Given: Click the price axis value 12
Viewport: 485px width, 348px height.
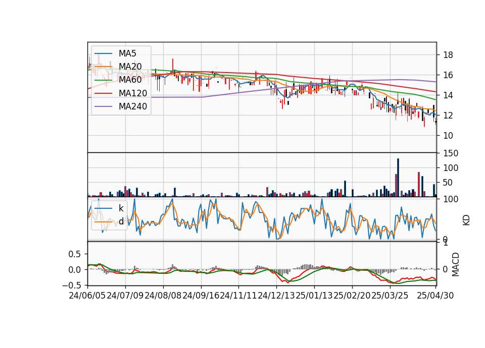Looking at the screenshot, I should pos(448,115).
